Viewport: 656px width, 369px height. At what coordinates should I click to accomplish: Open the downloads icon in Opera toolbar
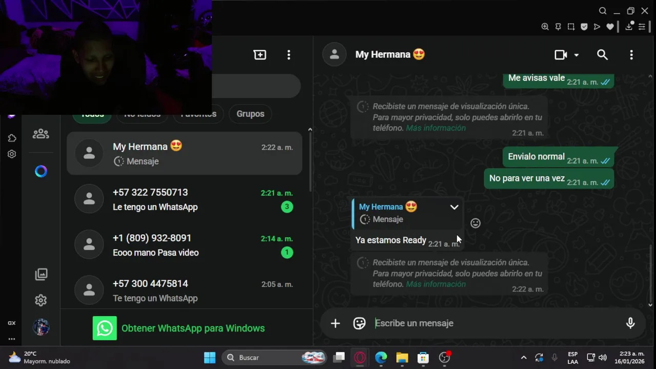click(629, 26)
